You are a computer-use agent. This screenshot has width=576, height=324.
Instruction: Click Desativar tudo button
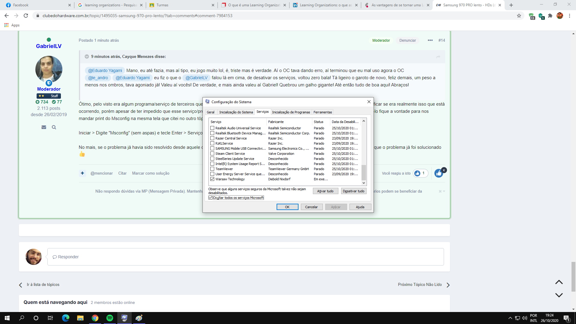pyautogui.click(x=354, y=191)
